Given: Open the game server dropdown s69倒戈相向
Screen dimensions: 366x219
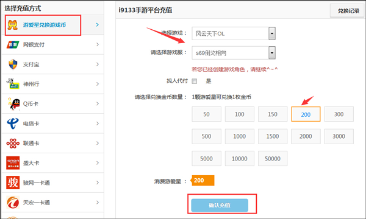Looking at the screenshot, I should pos(234,53).
